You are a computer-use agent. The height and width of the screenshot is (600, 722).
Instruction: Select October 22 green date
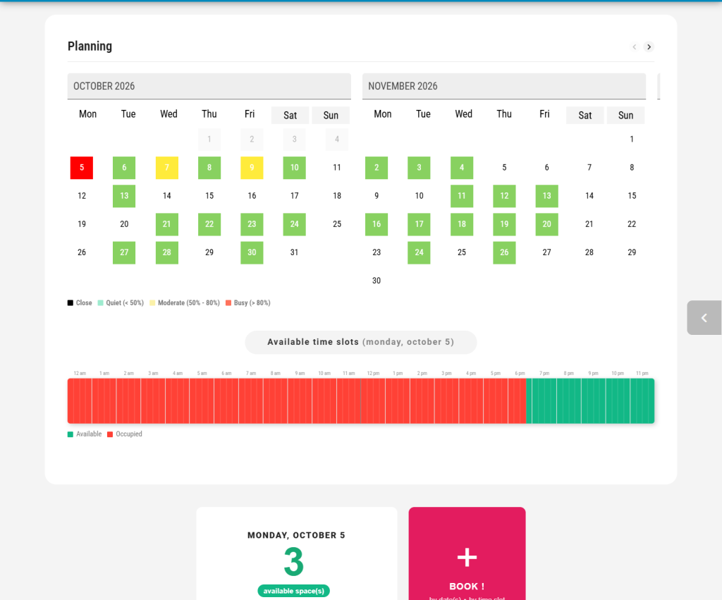[x=209, y=224]
